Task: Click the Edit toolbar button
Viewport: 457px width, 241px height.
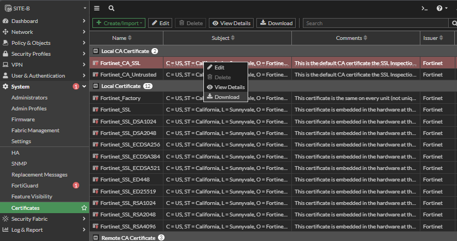Action: pos(160,23)
